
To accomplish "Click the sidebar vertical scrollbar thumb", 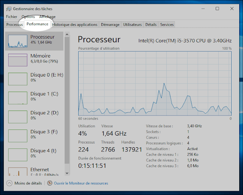I will [x=67, y=100].
